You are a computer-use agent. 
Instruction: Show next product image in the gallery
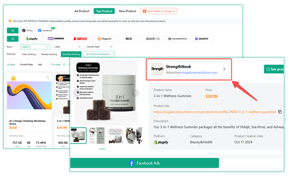point(135,93)
